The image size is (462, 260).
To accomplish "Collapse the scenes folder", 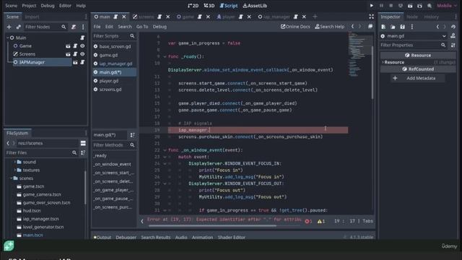I will click(x=12, y=178).
